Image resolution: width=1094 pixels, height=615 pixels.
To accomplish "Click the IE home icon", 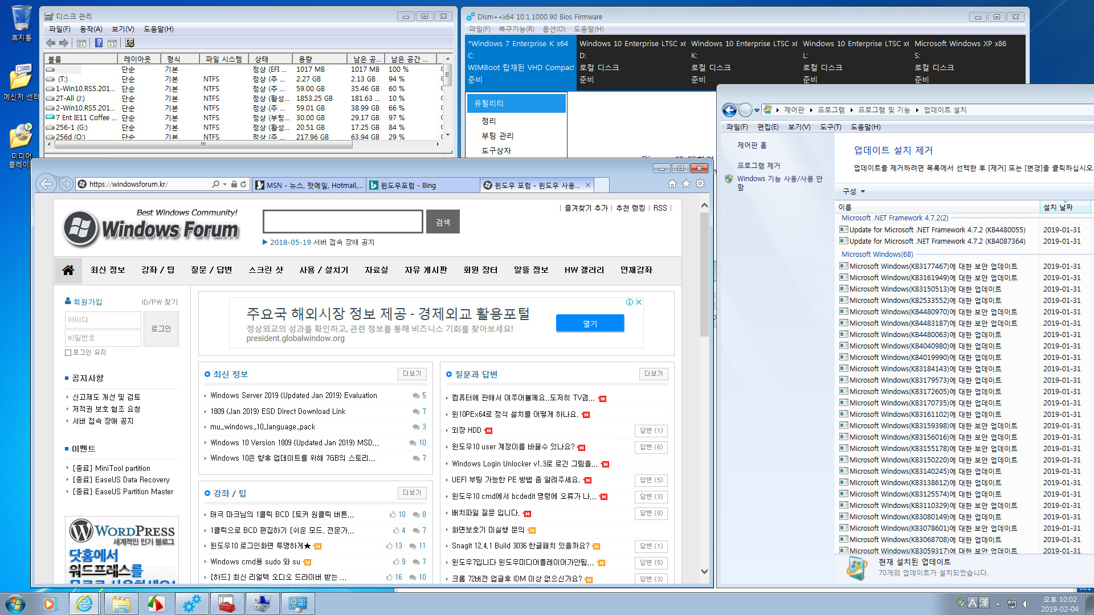I will click(x=672, y=184).
